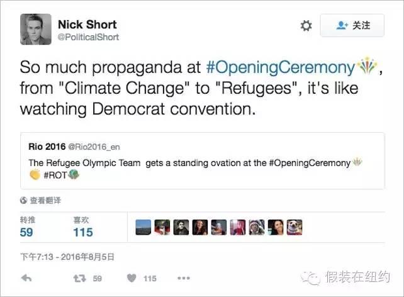Click the 关注 follow button

click(352, 26)
